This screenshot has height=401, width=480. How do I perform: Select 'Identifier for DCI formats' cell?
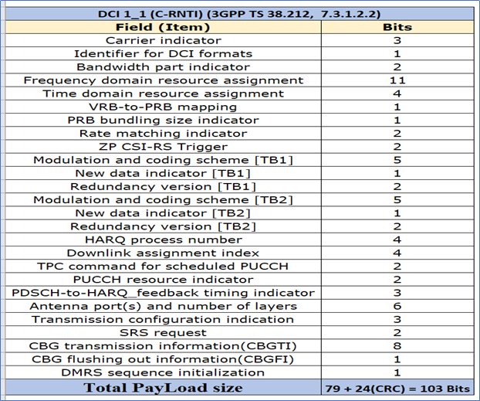pos(163,53)
